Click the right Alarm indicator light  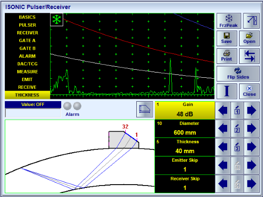coord(77,106)
